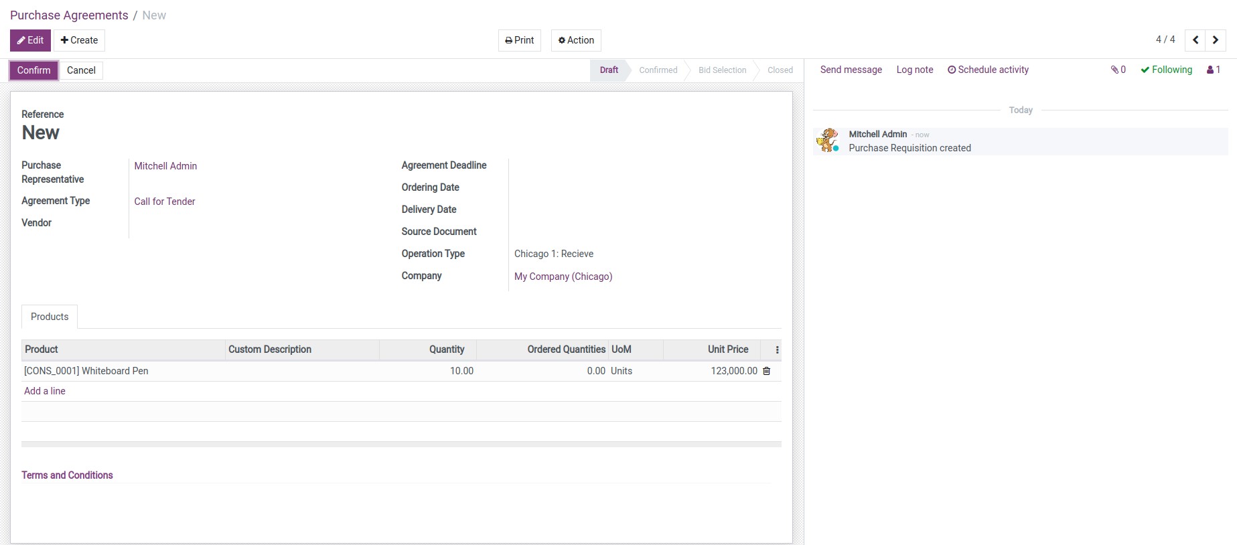Open optional columns menu in product table
The height and width of the screenshot is (545, 1237).
[777, 349]
